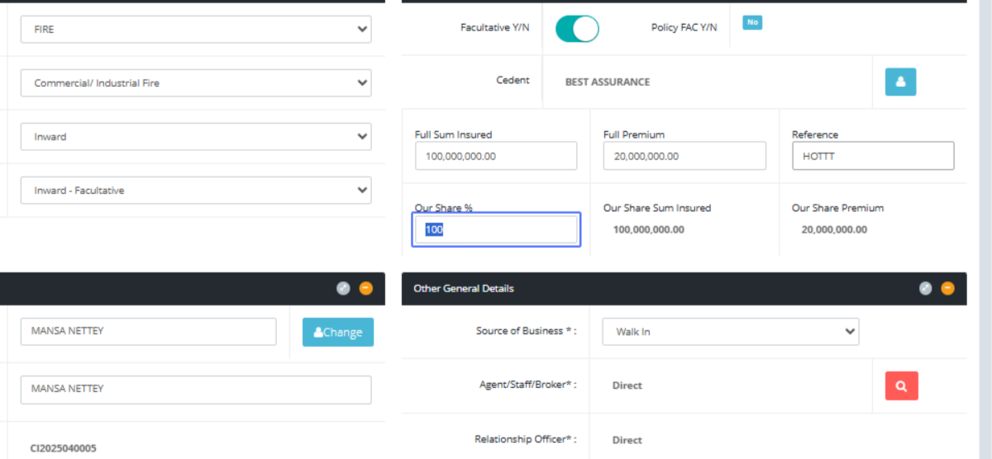
Task: Click the red Agent/Staff/Broker search icon
Action: pos(901,386)
